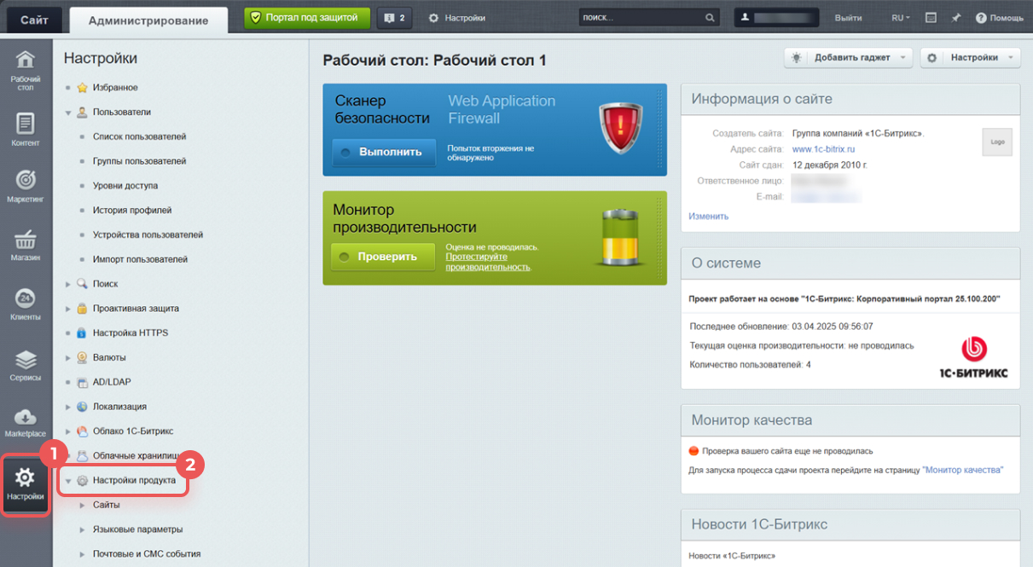Open the Маркетинг sidebar section
1033x567 pixels.
pyautogui.click(x=26, y=187)
